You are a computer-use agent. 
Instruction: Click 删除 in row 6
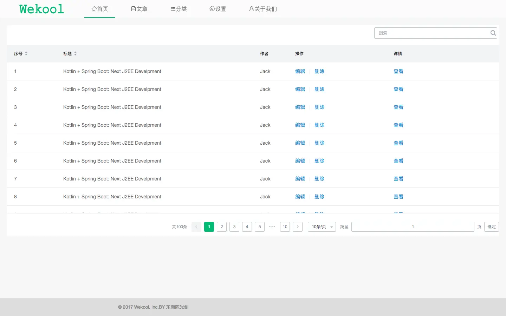(319, 161)
